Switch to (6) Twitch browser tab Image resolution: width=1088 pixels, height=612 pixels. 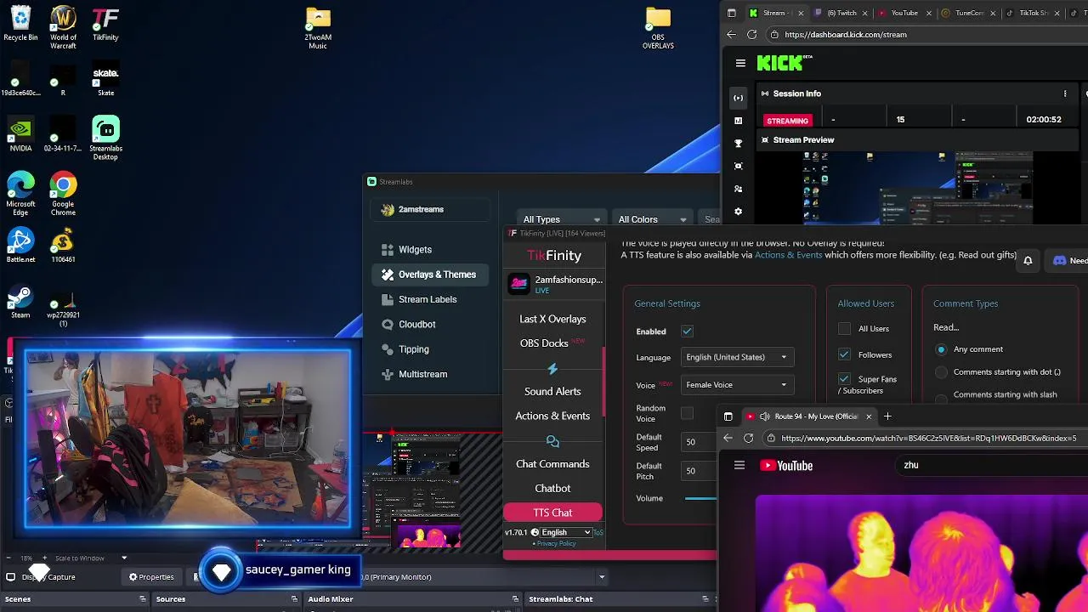coord(841,13)
